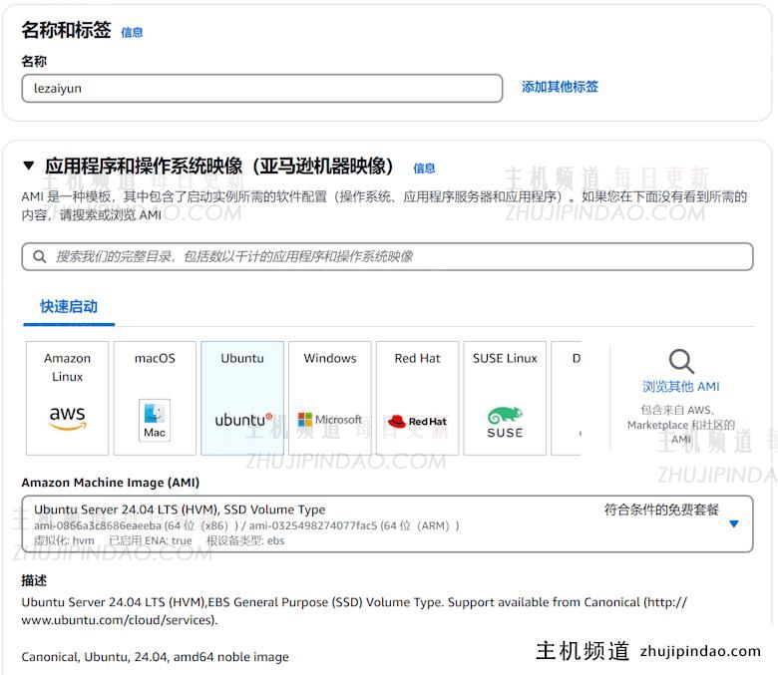Click the 符合条件的免费套餐 label
Screen dimensions: 778x675
coord(661,509)
